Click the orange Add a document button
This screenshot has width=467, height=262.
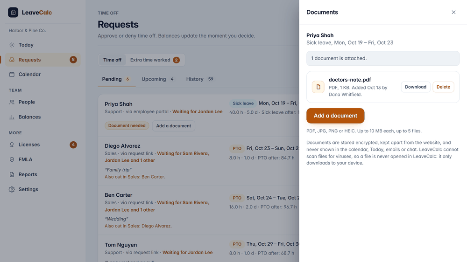tap(335, 116)
